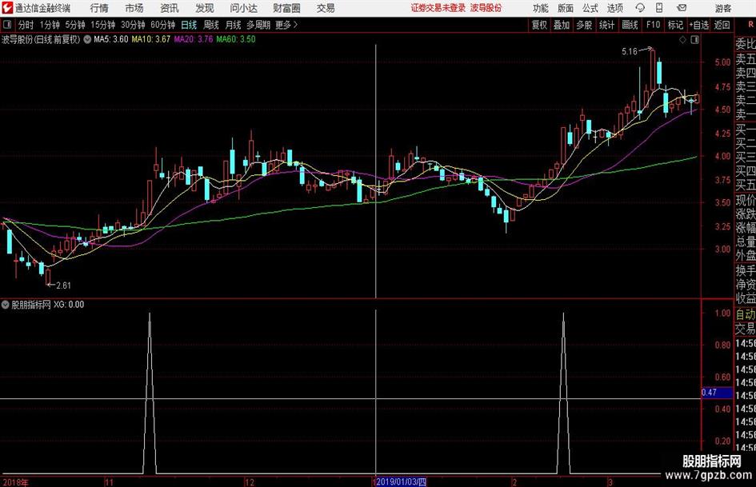Click the 5.16 high price label

629,52
